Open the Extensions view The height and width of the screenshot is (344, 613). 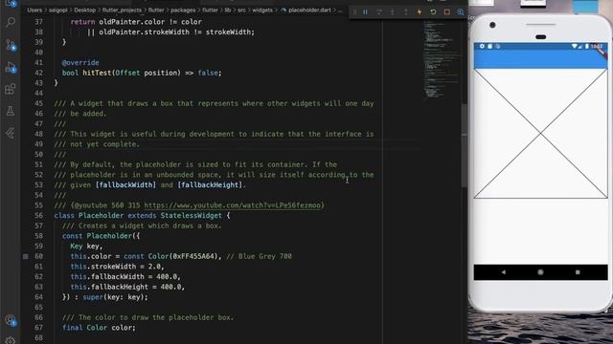pyautogui.click(x=11, y=89)
